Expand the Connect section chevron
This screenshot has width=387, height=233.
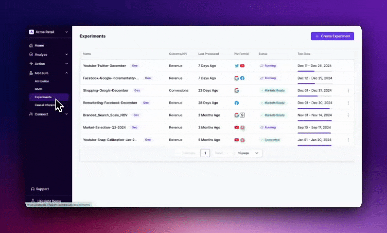tap(67, 114)
